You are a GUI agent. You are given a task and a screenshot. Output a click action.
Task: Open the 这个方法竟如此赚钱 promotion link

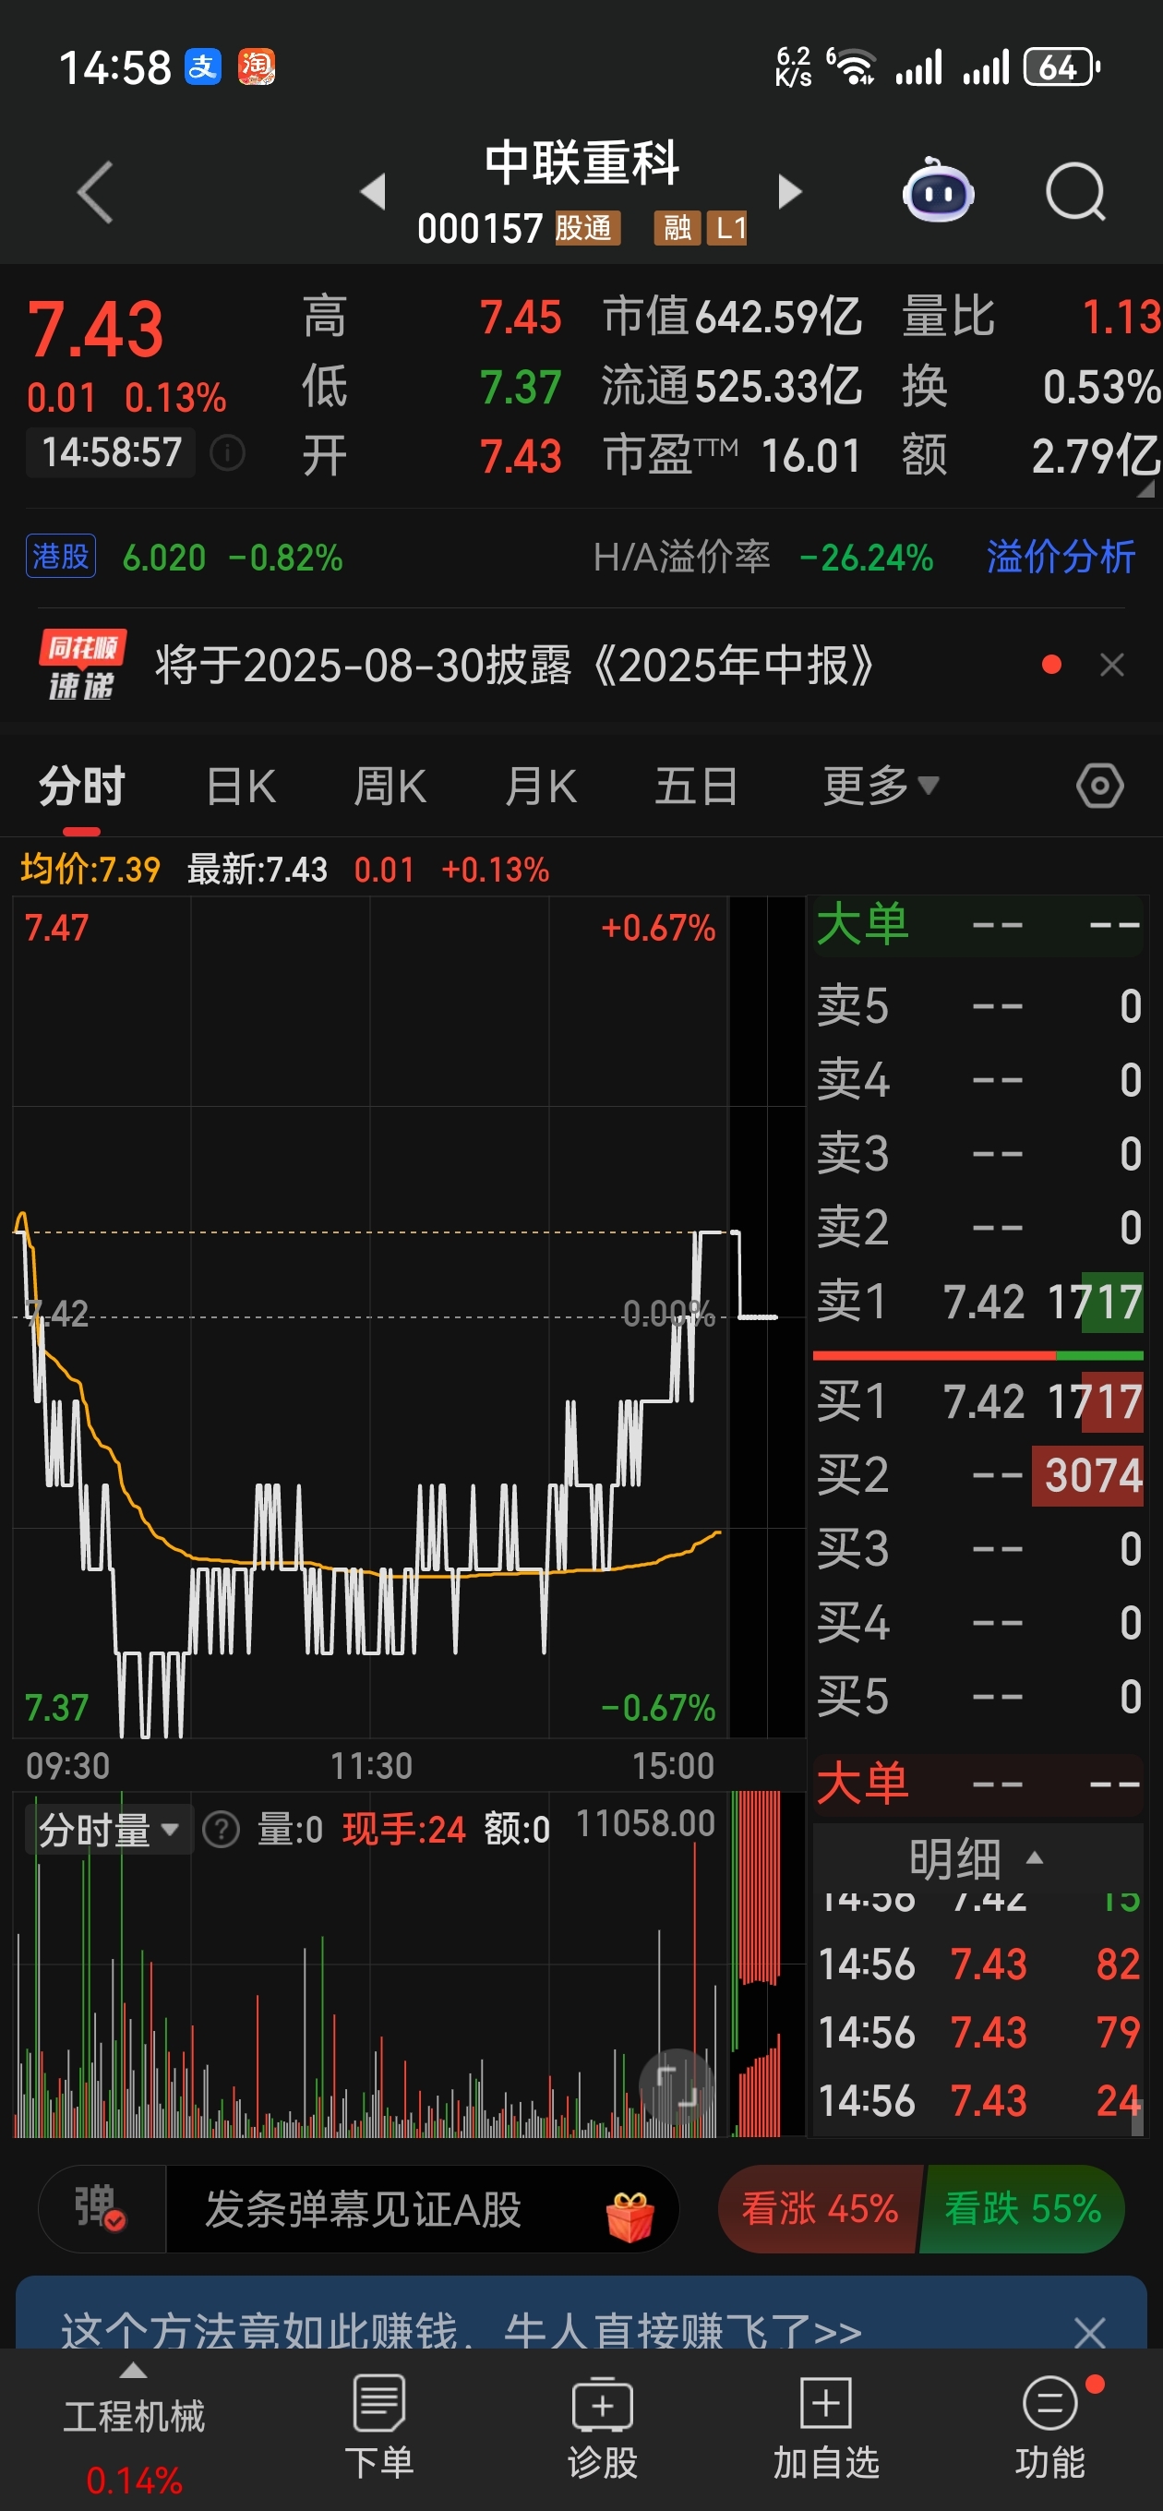click(x=462, y=2333)
